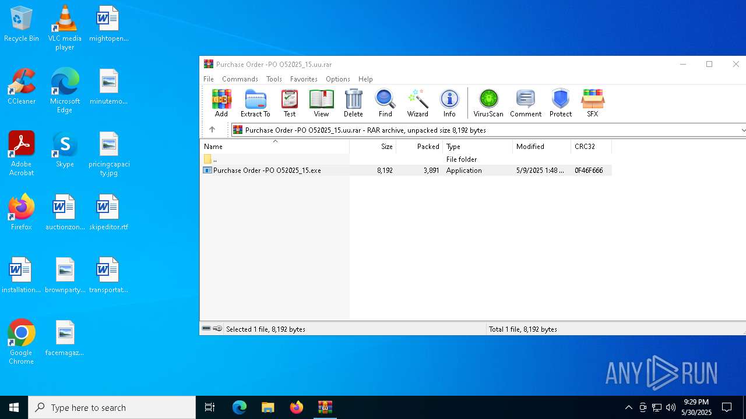This screenshot has width=746, height=419.
Task: Open VLC media player desktop shortcut
Action: [65, 28]
